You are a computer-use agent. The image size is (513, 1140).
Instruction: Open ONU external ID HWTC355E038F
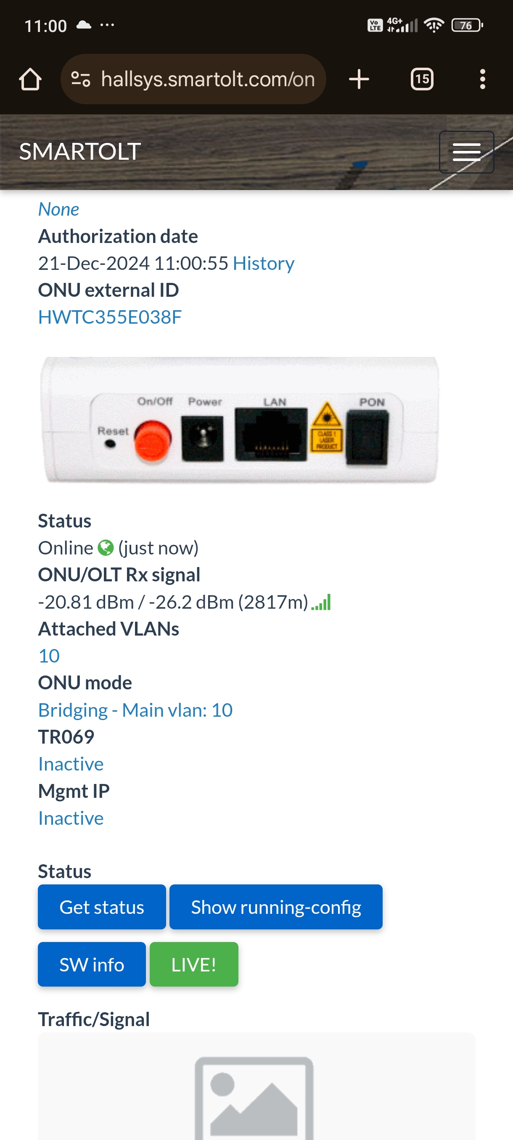110,317
